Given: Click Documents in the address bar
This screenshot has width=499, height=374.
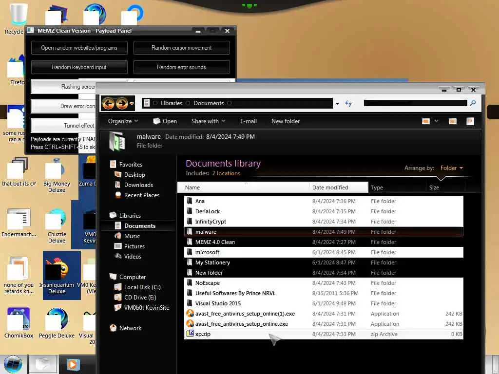Looking at the screenshot, I should pyautogui.click(x=209, y=103).
